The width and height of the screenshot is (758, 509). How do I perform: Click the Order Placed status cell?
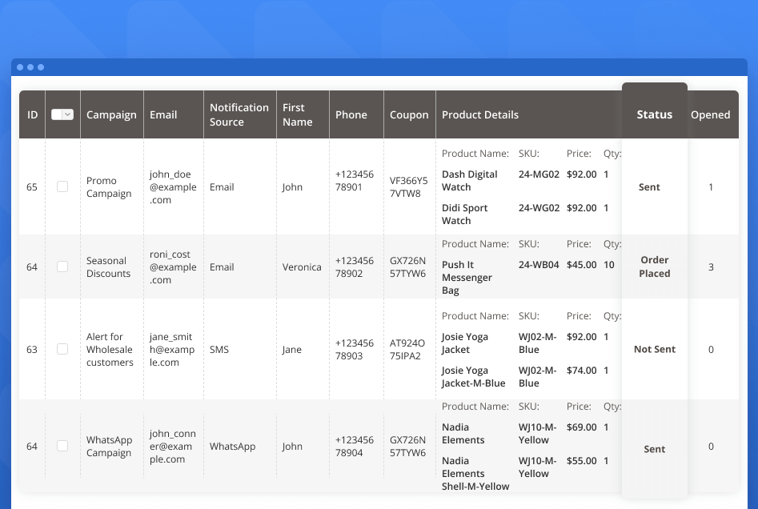(x=654, y=267)
